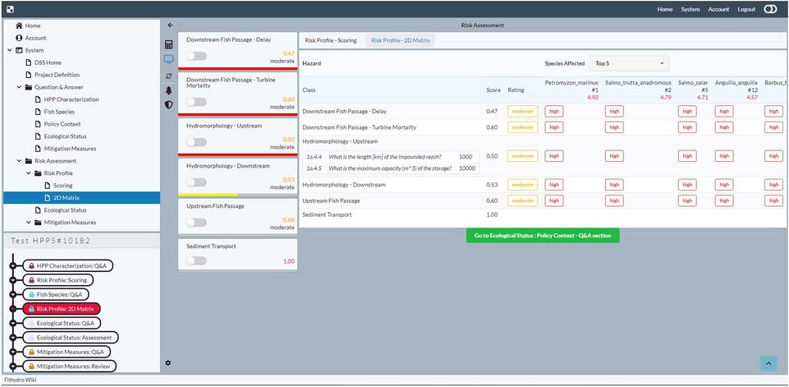
Task: Click the moderate rating badge for Upstream Fish Passage
Action: [522, 200]
